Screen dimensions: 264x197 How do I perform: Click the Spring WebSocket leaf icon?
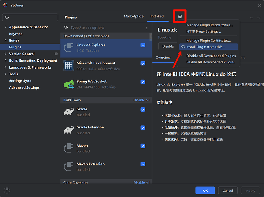(69, 84)
